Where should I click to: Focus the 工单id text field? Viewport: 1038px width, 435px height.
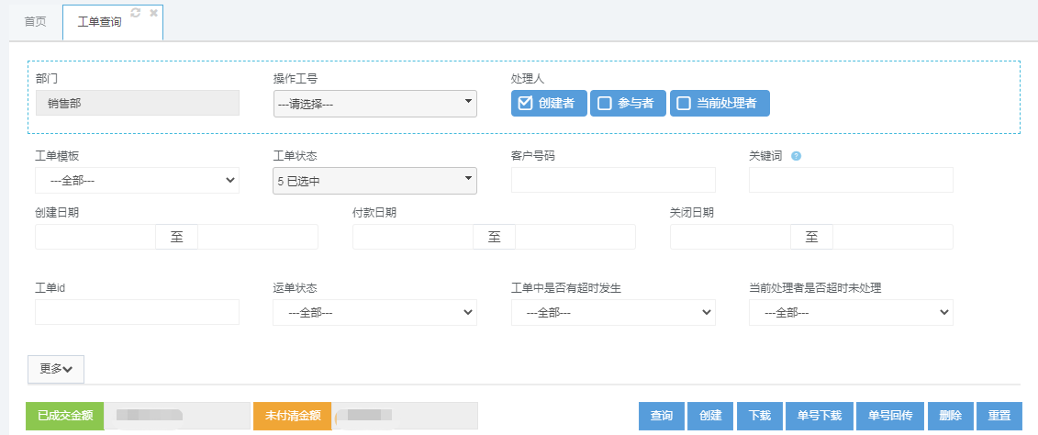coord(137,313)
